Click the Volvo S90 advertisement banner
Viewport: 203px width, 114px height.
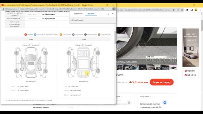191,47
